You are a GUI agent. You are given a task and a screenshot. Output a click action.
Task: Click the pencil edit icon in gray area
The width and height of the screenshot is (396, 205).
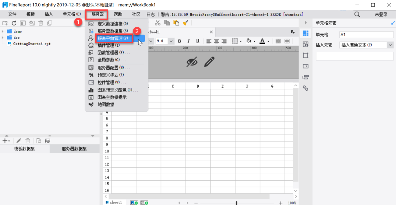(209, 62)
